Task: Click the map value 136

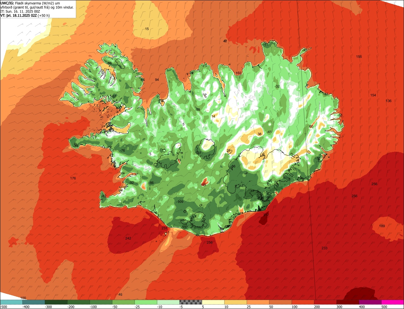Action: point(389,101)
